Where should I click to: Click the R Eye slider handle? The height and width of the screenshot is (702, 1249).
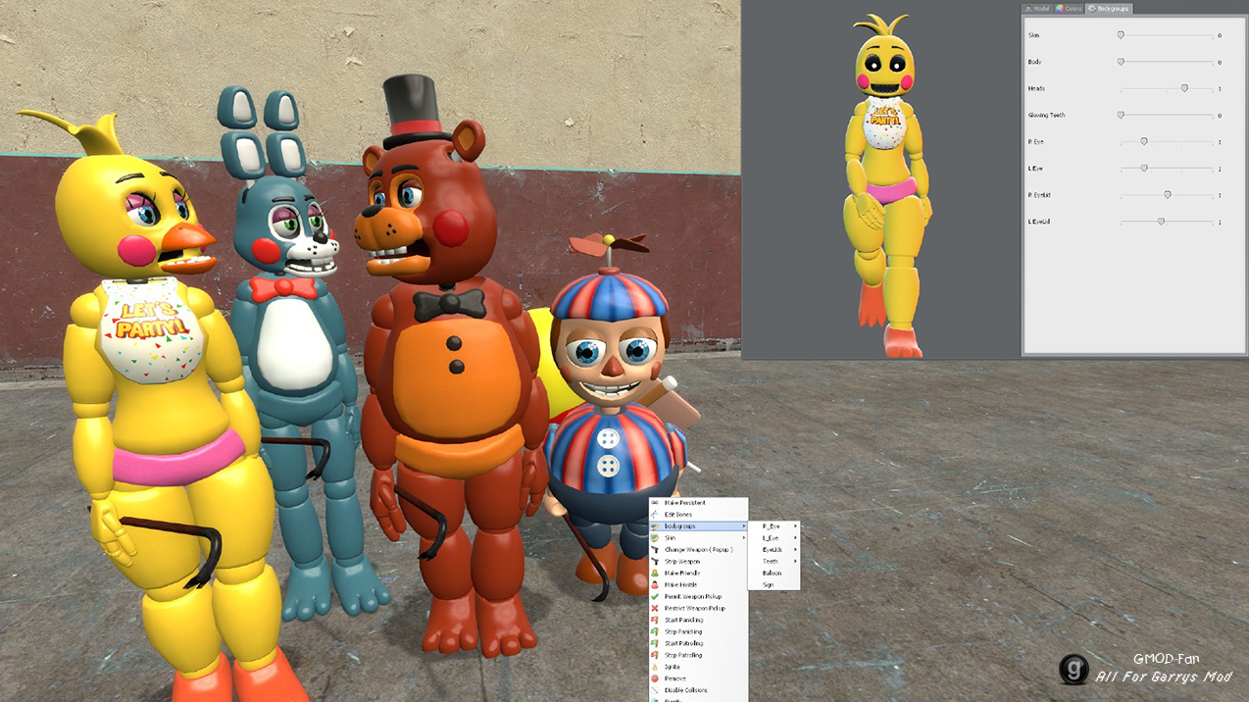click(1144, 142)
